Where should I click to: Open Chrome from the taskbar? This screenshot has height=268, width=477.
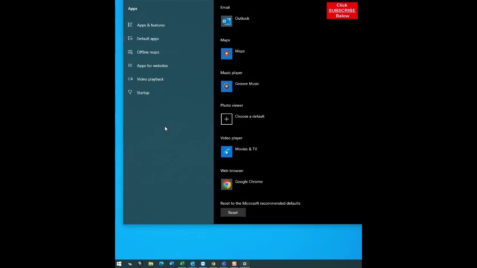[213, 264]
